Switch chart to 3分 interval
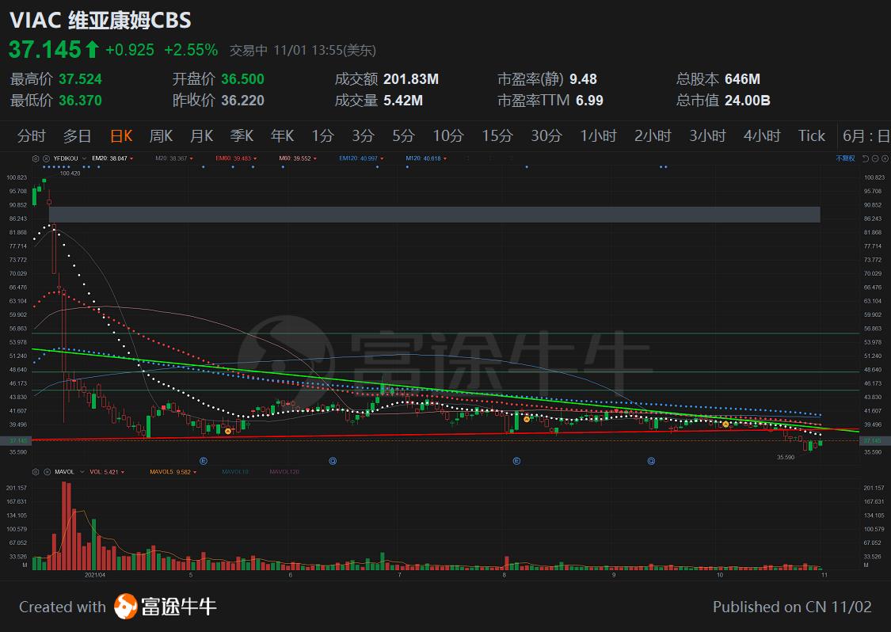The image size is (891, 632). coord(363,136)
